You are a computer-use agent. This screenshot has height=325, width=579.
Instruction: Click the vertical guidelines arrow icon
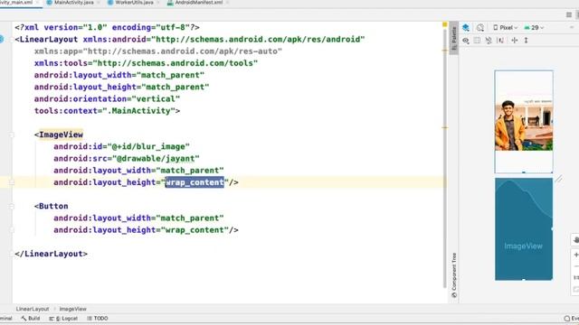coord(527,40)
